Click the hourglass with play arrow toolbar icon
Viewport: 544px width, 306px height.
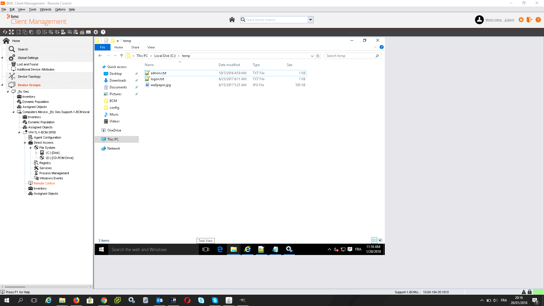pos(63,32)
